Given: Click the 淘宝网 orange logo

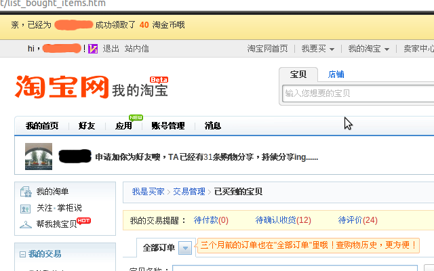Looking at the screenshot, I should (x=62, y=87).
